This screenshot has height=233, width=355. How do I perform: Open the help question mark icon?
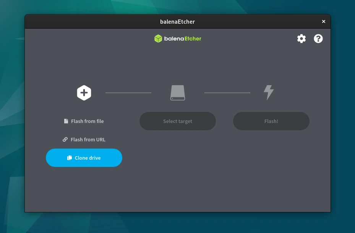318,39
